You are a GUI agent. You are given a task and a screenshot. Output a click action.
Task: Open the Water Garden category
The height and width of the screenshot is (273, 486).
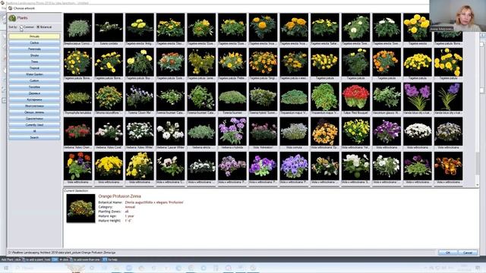tap(34, 74)
